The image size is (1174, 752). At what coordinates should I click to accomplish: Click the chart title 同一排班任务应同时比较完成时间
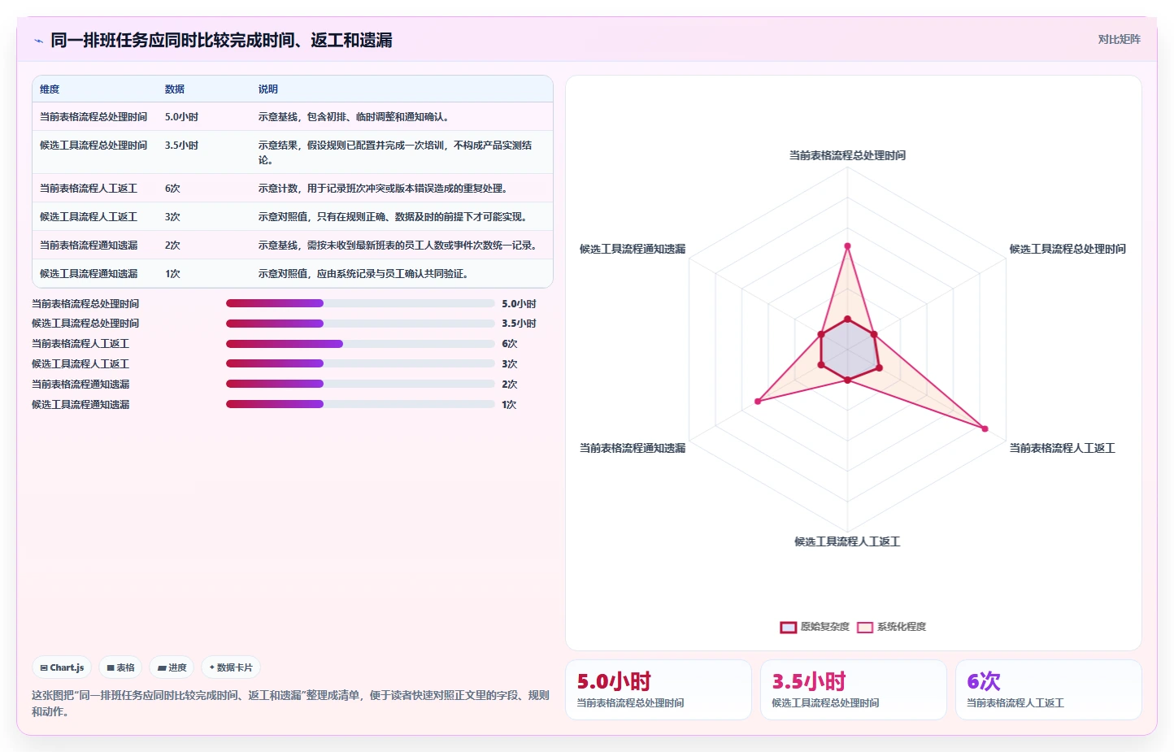(221, 40)
